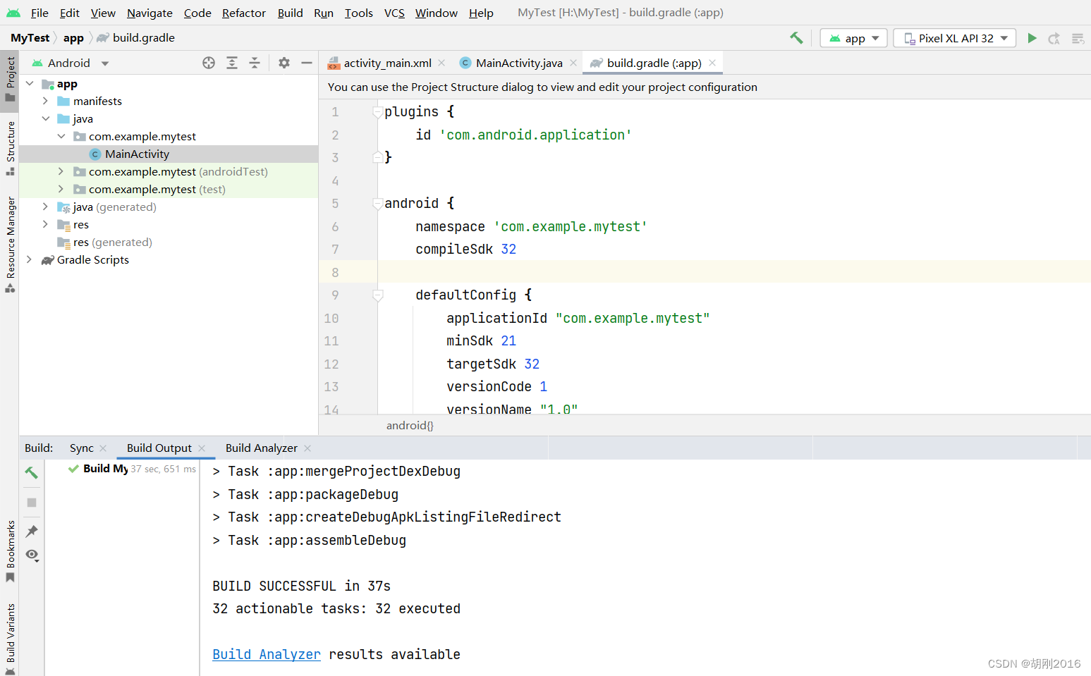Switch to activity_main.xml editor tab

pyautogui.click(x=386, y=63)
